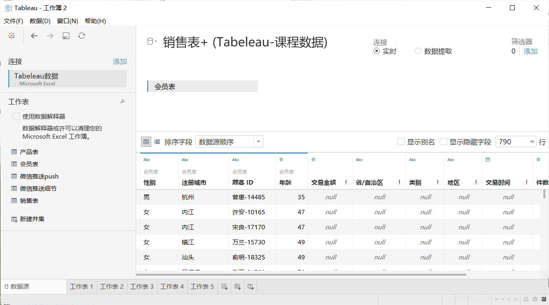Enable the 使用数据解释器 checkbox
The width and height of the screenshot is (549, 305).
[16, 116]
